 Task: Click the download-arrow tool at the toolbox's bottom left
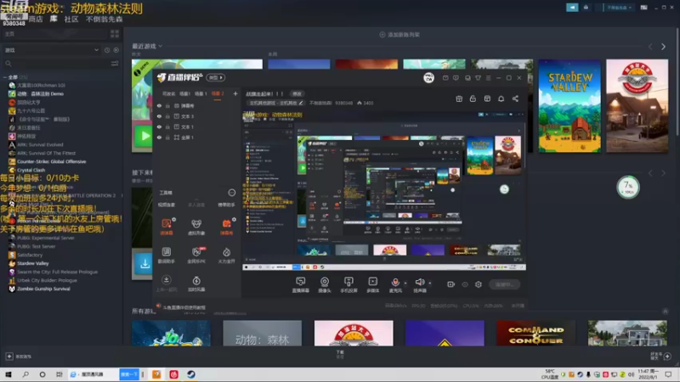166,284
